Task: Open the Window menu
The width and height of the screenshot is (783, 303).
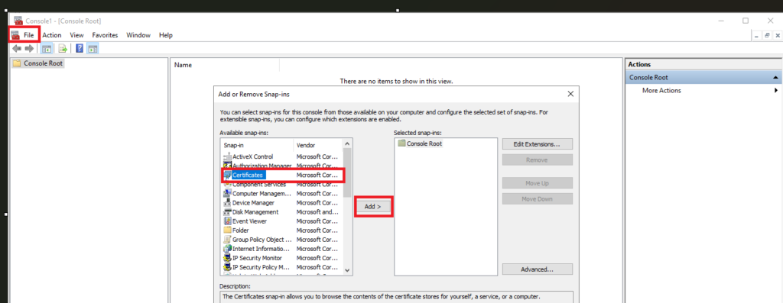Action: tap(138, 35)
